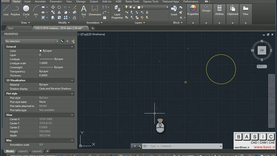This screenshot has height=156, width=277.
Task: Click the Rectangle tool in Draw panel
Action: pyautogui.click(x=43, y=7)
